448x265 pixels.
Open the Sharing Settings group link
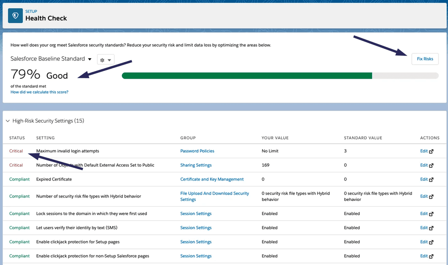[196, 165]
